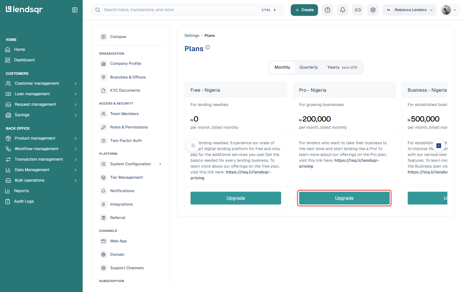The height and width of the screenshot is (292, 467).
Task: Click the Referral gift icon
Action: pos(103,218)
